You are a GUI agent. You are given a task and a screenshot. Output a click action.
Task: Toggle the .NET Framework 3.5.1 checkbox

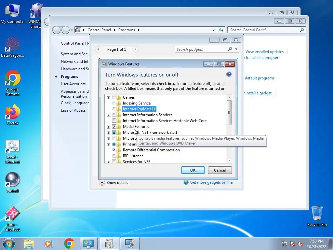coord(114,132)
